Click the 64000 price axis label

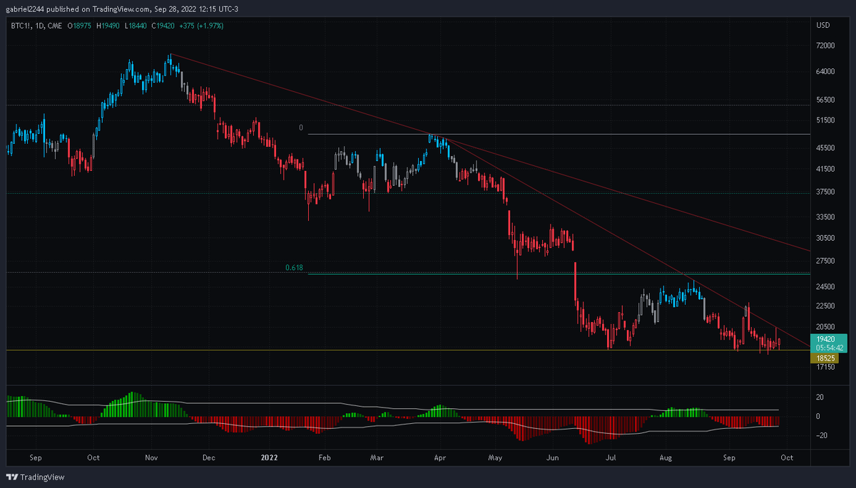pos(825,71)
